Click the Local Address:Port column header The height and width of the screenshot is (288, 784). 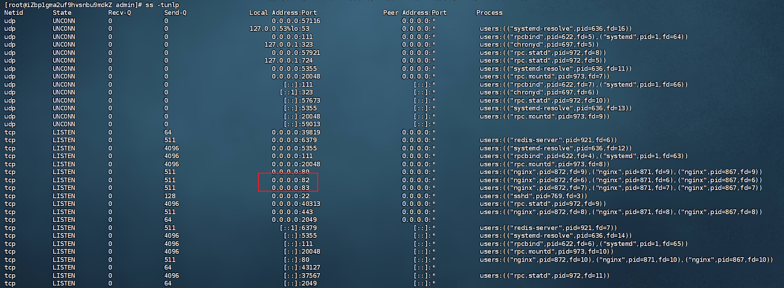[283, 13]
